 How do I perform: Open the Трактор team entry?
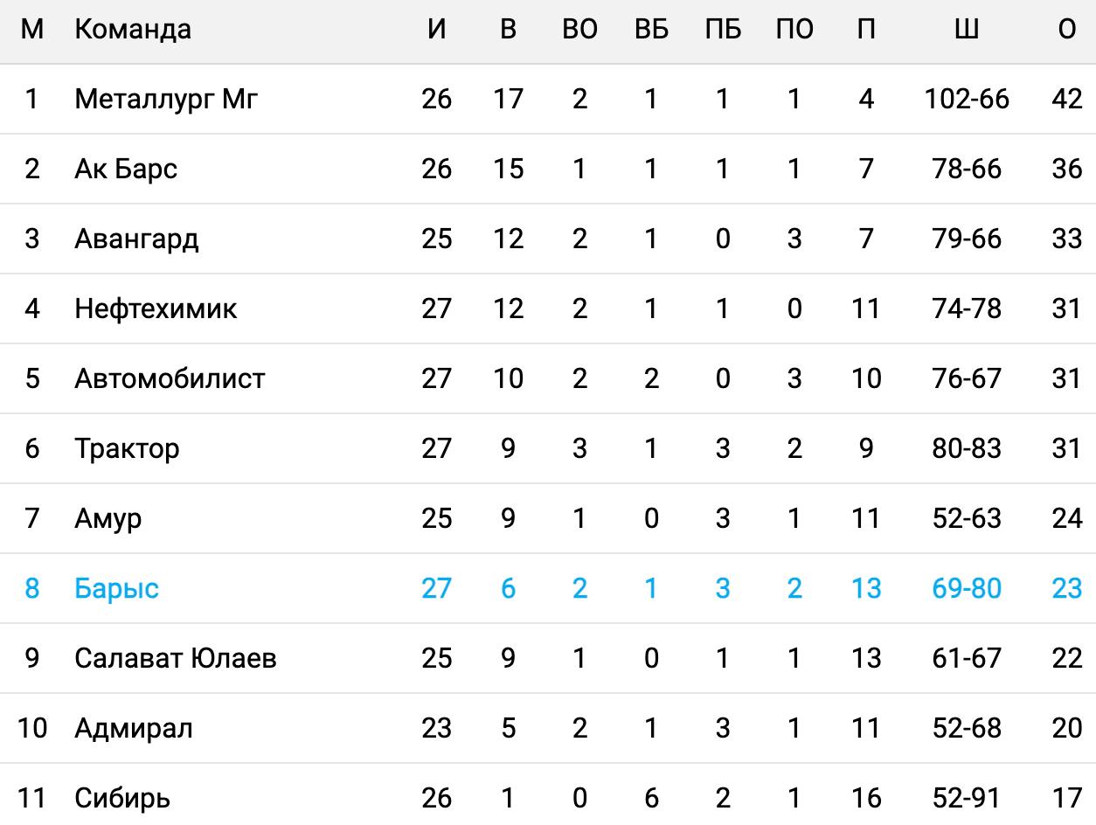(127, 448)
